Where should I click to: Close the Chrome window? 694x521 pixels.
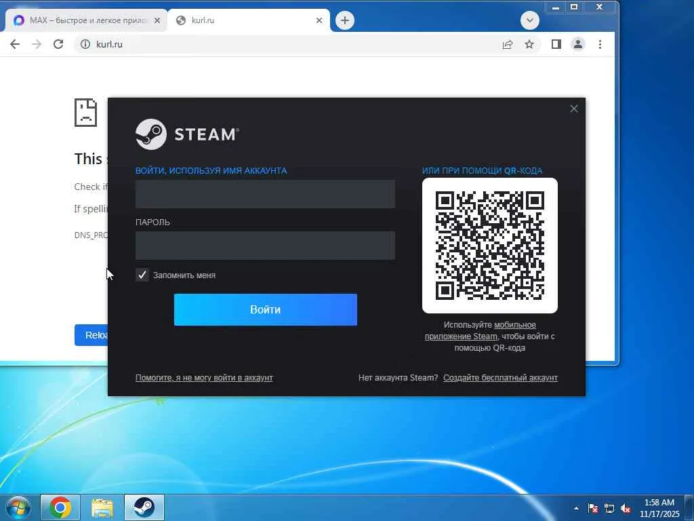point(600,7)
